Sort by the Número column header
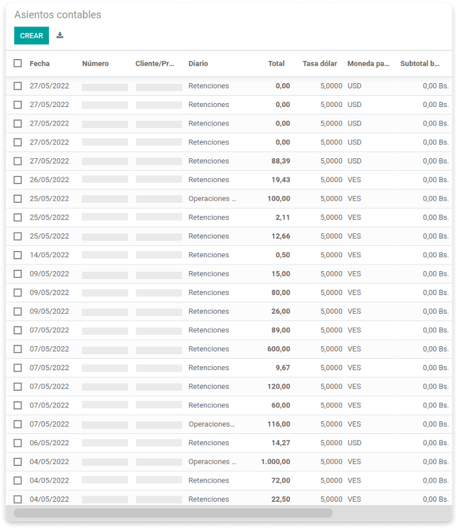This screenshot has width=458, height=529. click(x=96, y=63)
